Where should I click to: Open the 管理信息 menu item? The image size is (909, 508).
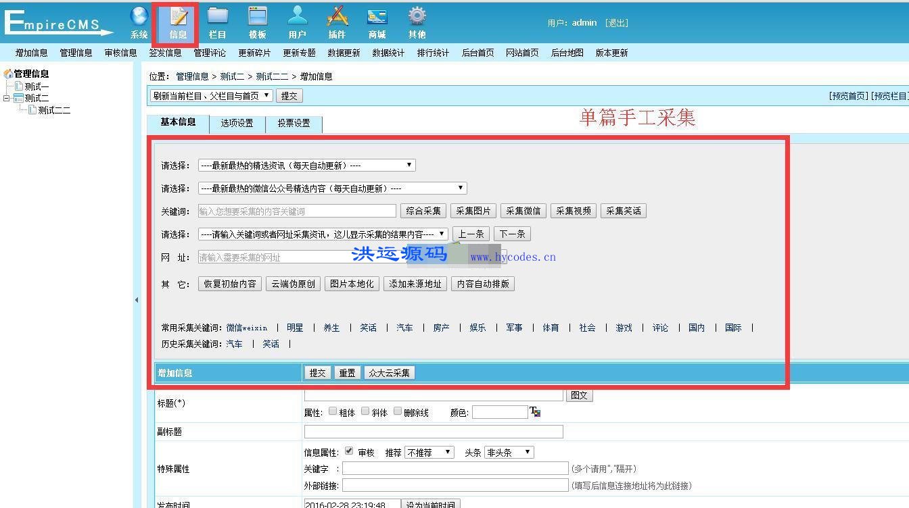(x=76, y=53)
